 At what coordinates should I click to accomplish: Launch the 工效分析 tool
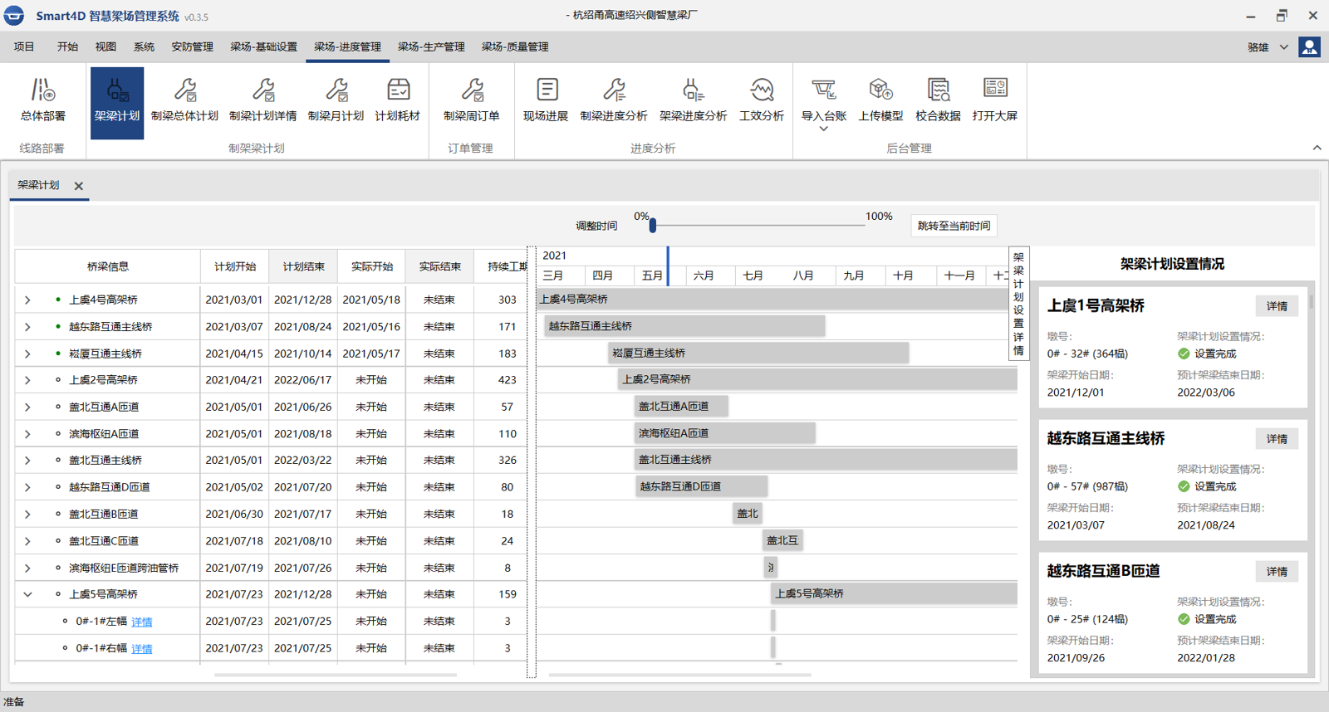tap(761, 100)
